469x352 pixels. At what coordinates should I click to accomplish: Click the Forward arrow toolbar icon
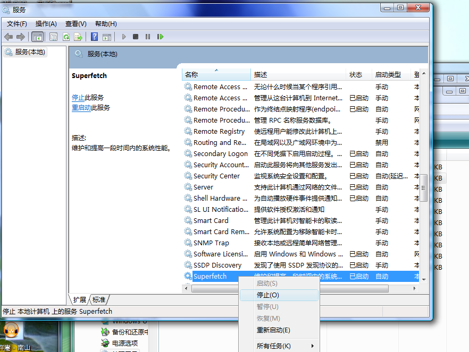[21, 37]
